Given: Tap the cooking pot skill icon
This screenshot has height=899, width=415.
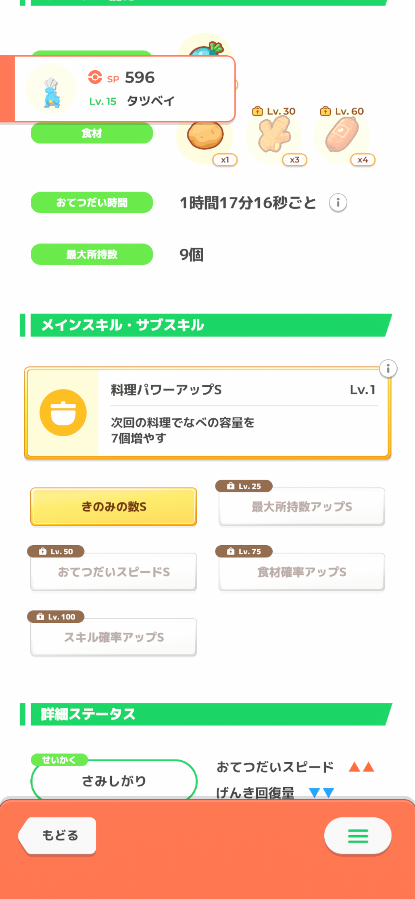Looking at the screenshot, I should [63, 413].
